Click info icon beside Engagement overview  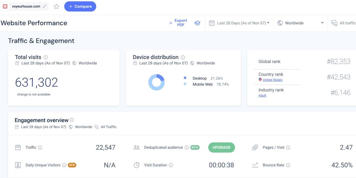pyautogui.click(x=72, y=120)
